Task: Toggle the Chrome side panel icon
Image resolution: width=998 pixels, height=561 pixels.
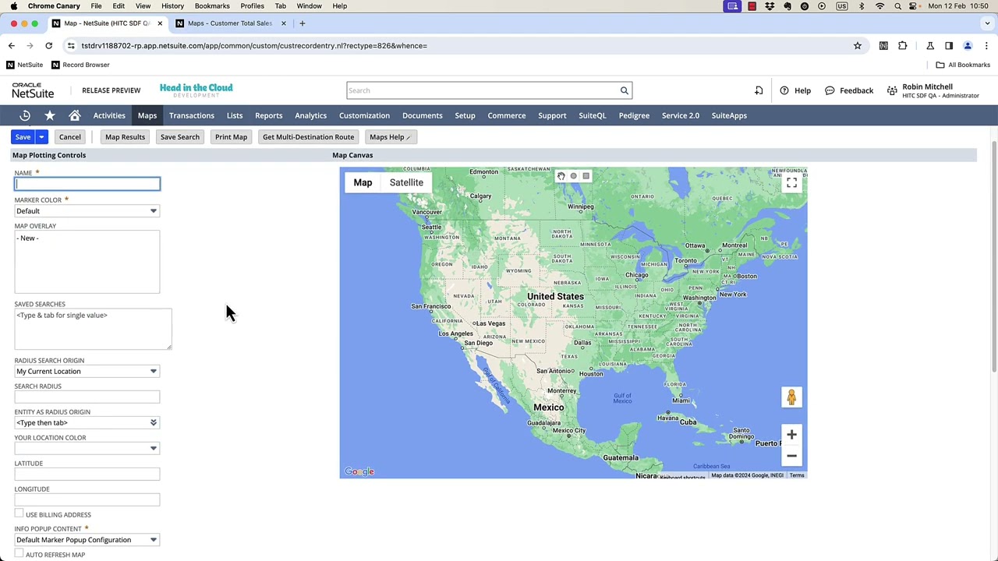Action: pyautogui.click(x=949, y=46)
